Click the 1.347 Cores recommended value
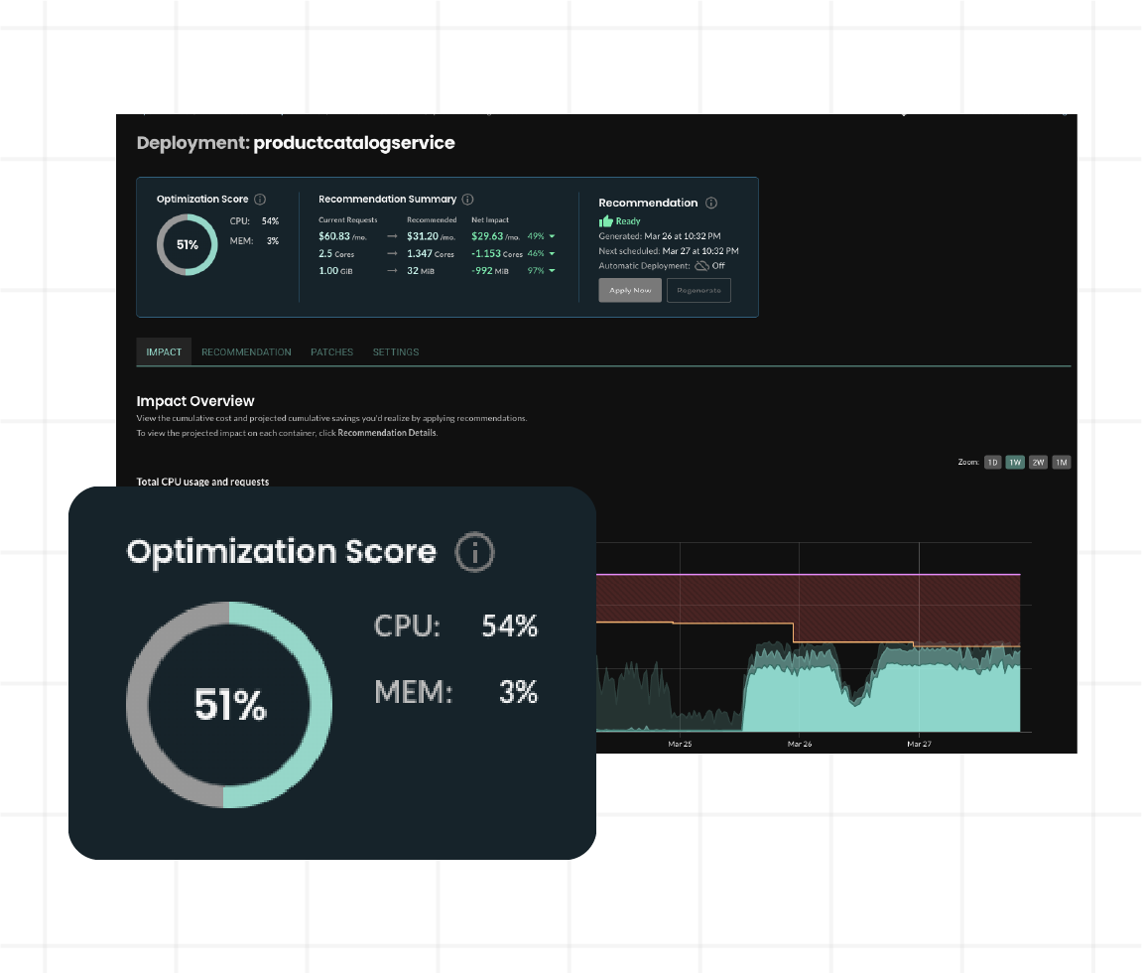The width and height of the screenshot is (1142, 973). tap(431, 253)
